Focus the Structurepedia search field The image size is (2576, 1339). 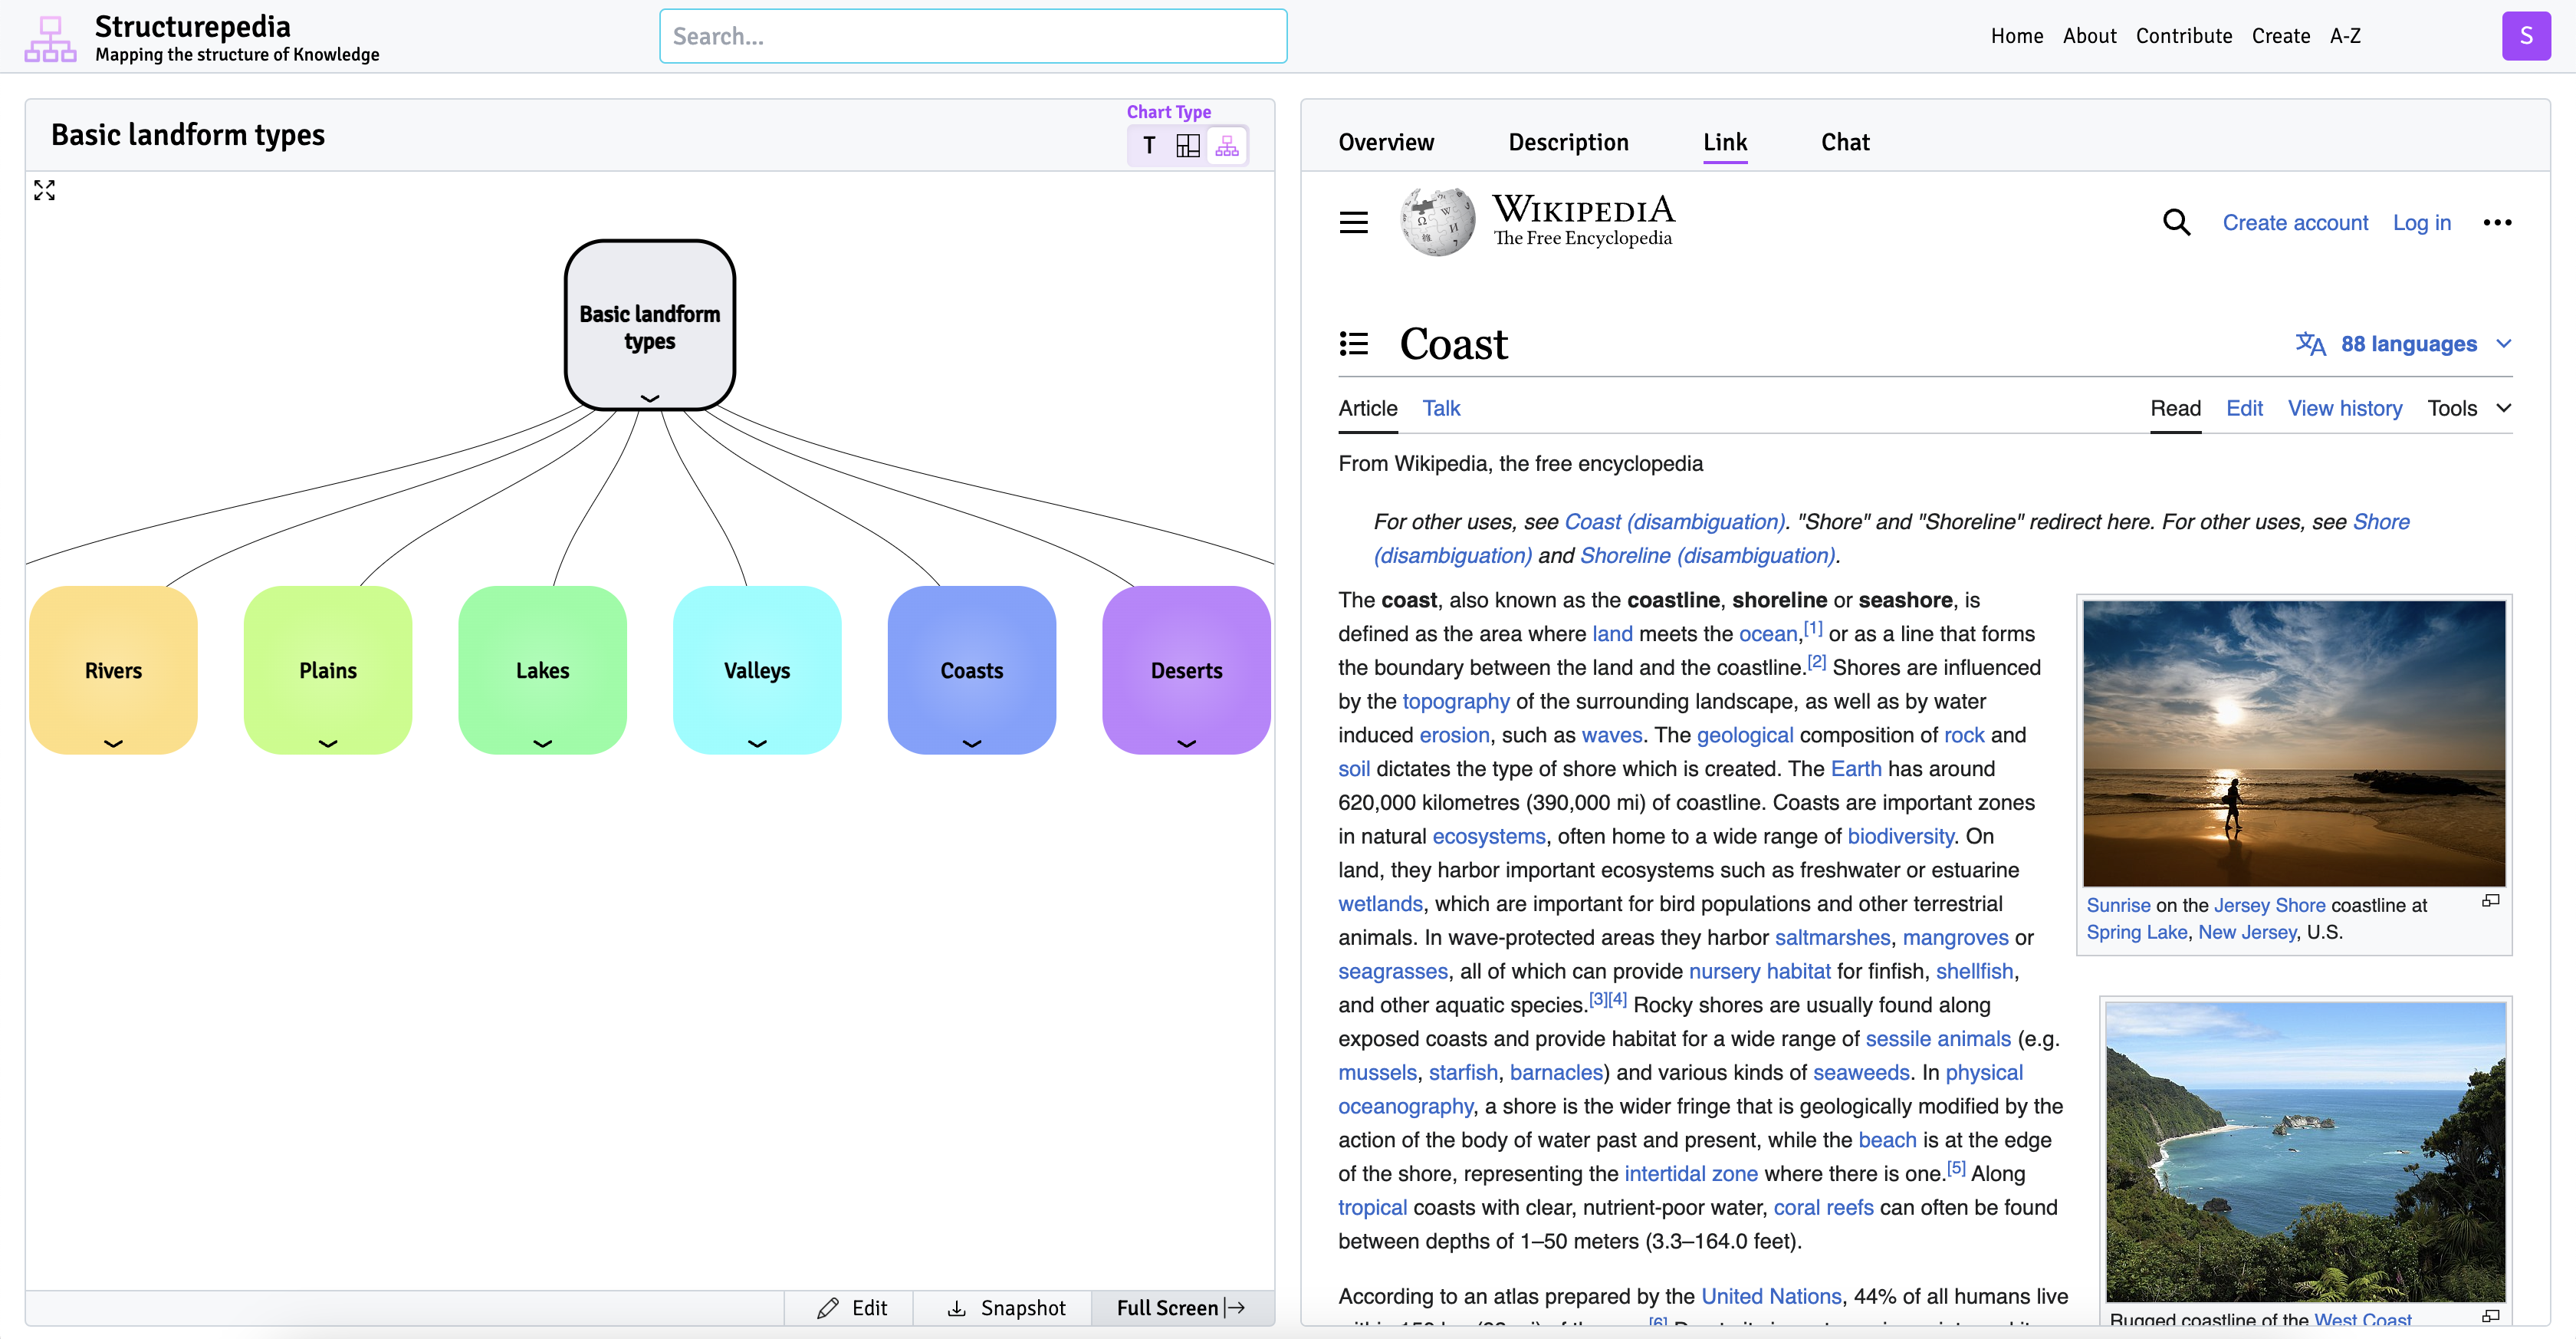point(972,36)
